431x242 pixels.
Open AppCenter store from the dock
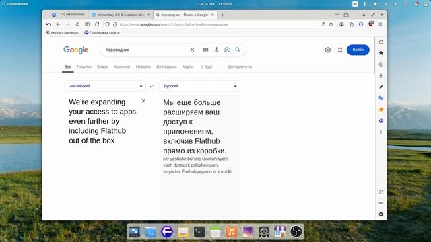[280, 232]
